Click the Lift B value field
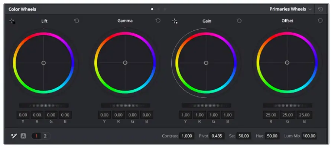Screen dimensions: 331x150 pos(65,115)
